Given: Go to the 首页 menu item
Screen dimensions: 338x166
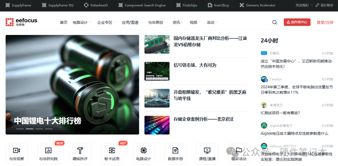Looking at the screenshot, I should pyautogui.click(x=64, y=23).
